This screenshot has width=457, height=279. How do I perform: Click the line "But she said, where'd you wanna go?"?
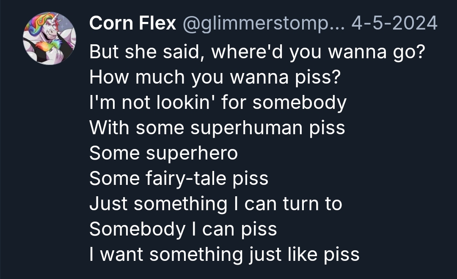(257, 52)
